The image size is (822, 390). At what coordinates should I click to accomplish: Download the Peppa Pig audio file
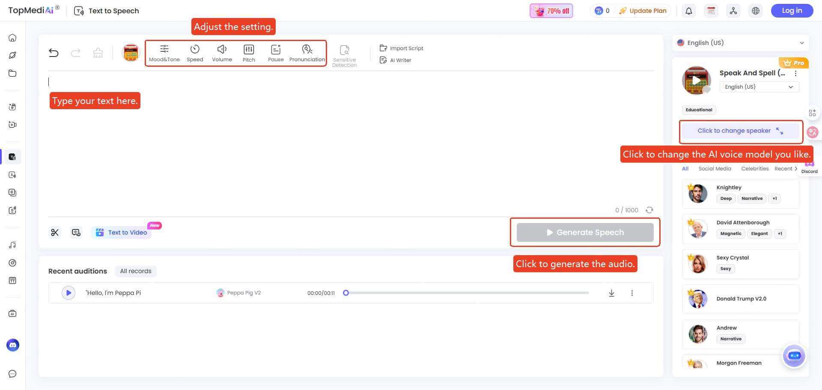611,293
